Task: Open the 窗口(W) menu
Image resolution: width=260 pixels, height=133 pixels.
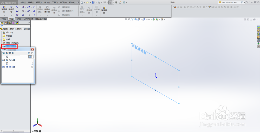Action: (63, 3)
